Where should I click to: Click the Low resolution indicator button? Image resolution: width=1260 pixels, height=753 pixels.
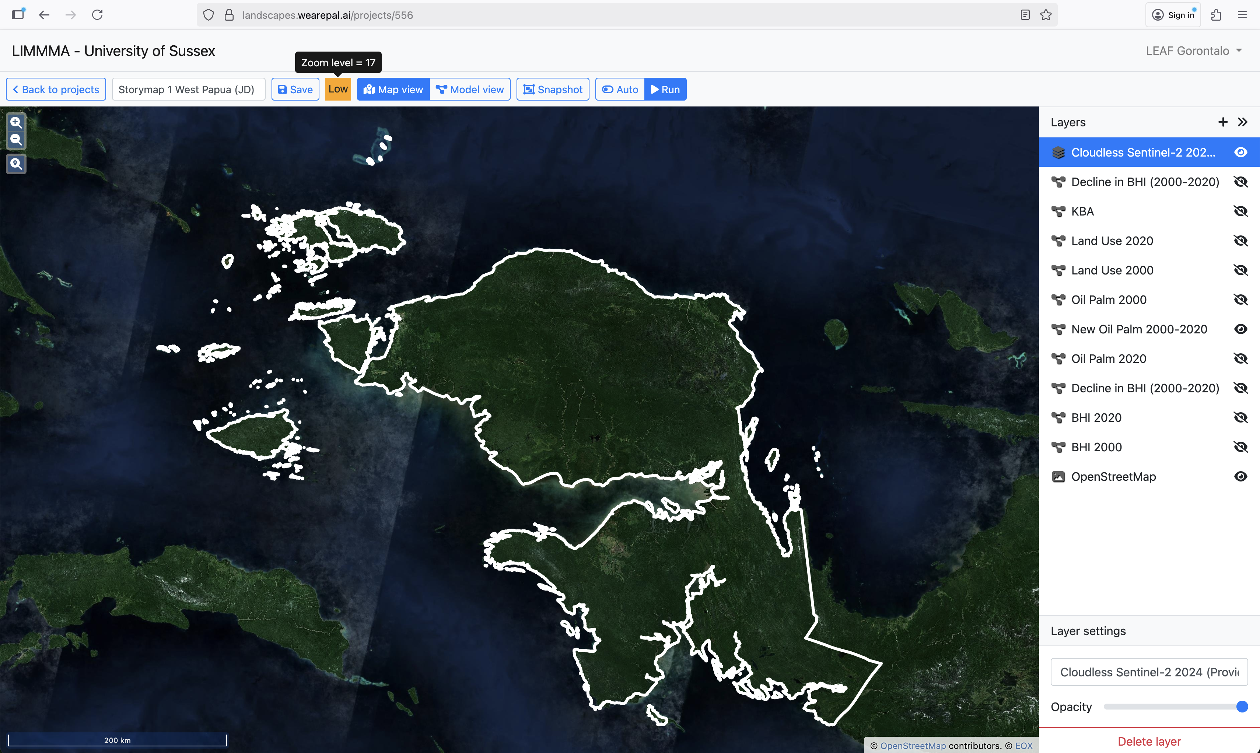click(338, 89)
